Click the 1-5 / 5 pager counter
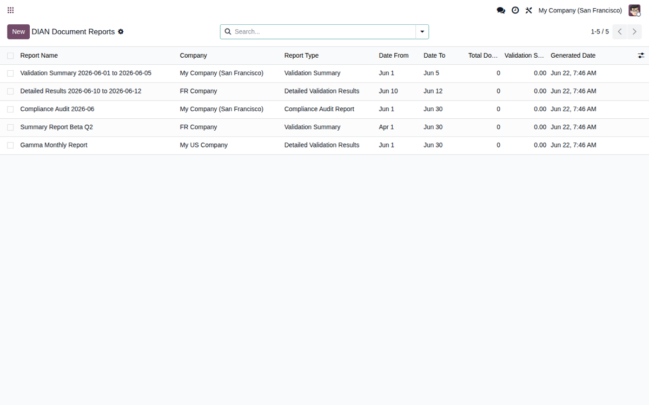 coord(599,32)
